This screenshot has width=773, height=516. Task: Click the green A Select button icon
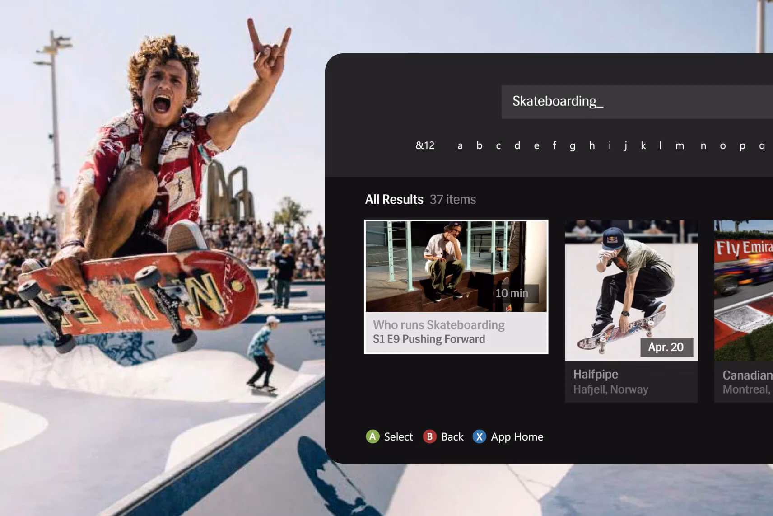click(x=373, y=436)
